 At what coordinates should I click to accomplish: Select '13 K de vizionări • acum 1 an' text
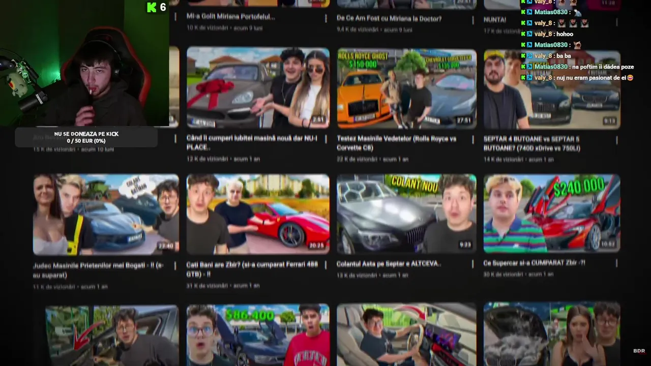tap(373, 276)
